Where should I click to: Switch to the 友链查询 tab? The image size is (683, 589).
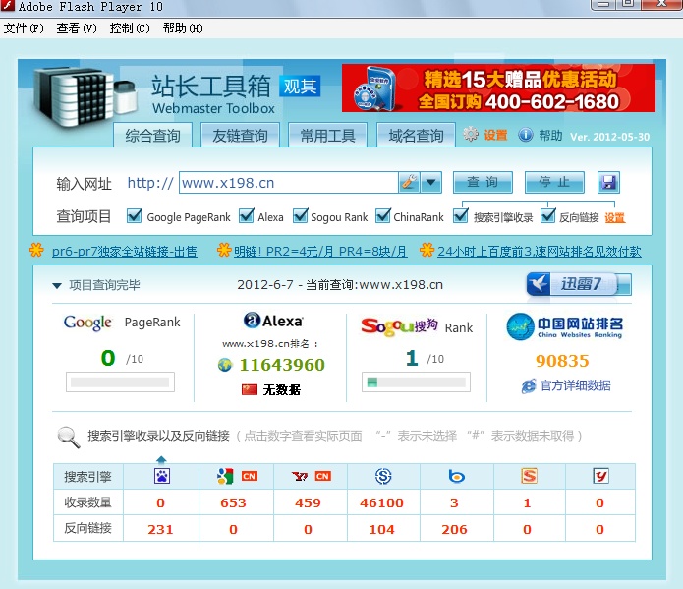click(x=240, y=135)
